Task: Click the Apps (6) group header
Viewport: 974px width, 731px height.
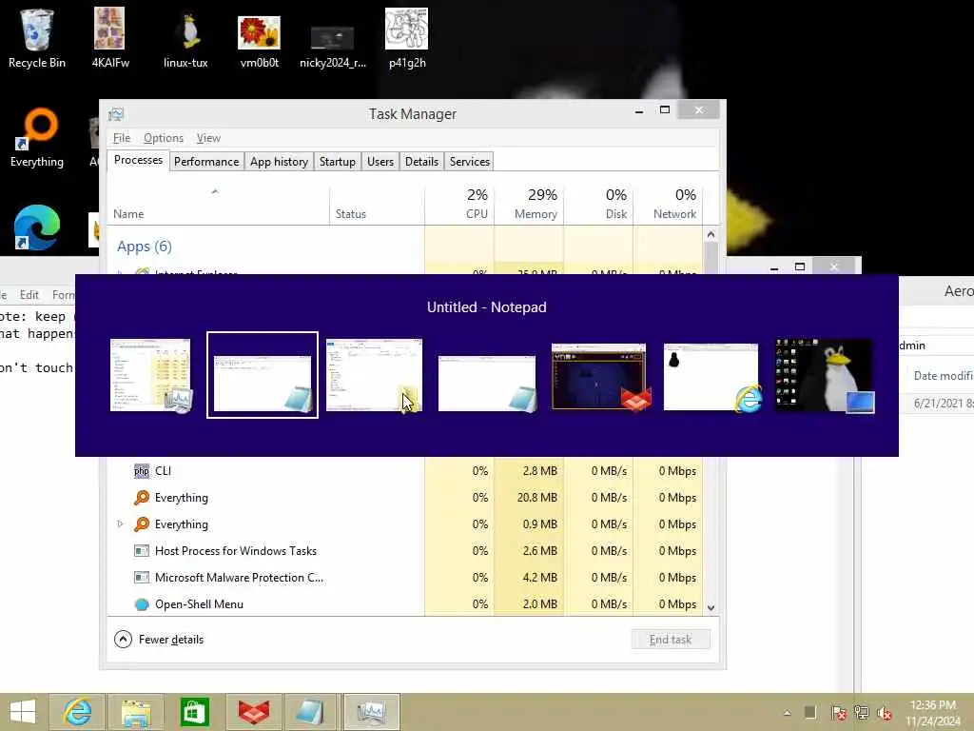Action: tap(145, 247)
